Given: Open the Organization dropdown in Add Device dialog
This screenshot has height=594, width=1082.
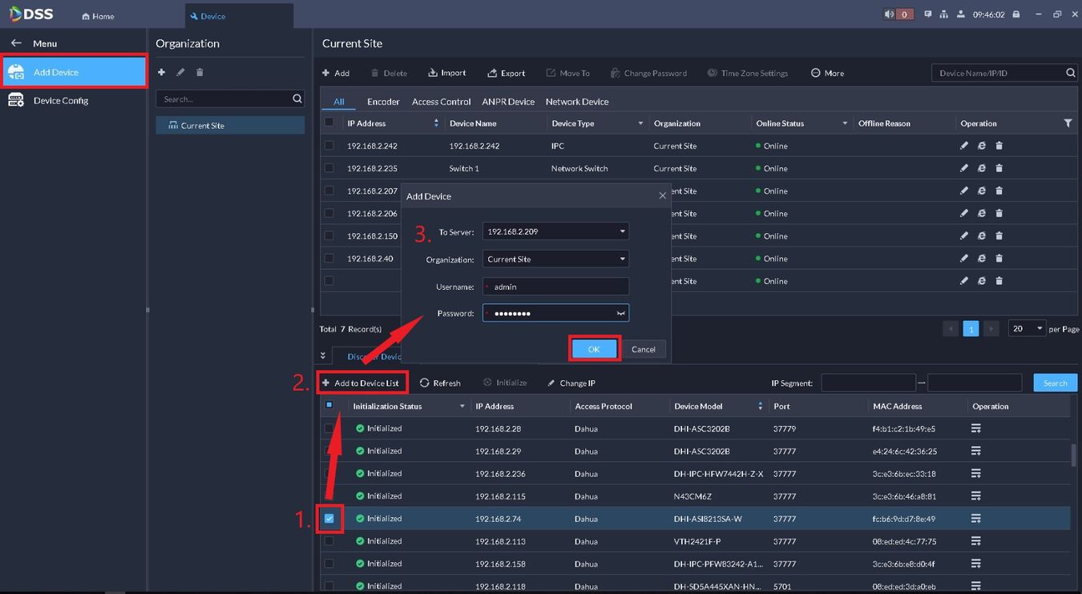Looking at the screenshot, I should coord(622,259).
